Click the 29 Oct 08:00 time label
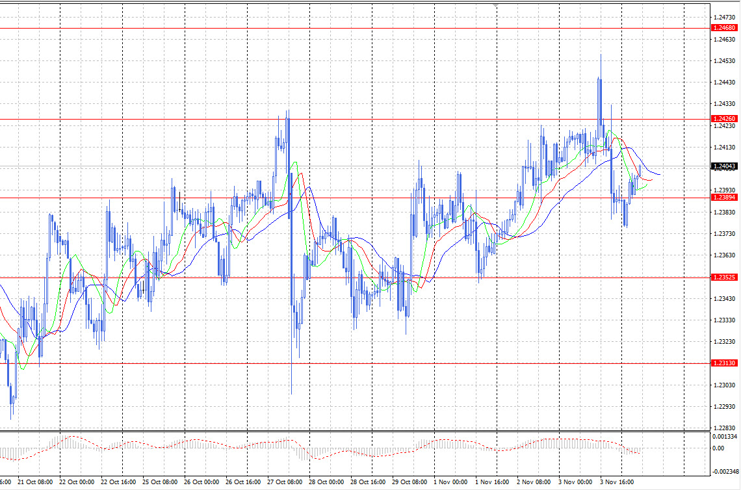 [x=409, y=482]
